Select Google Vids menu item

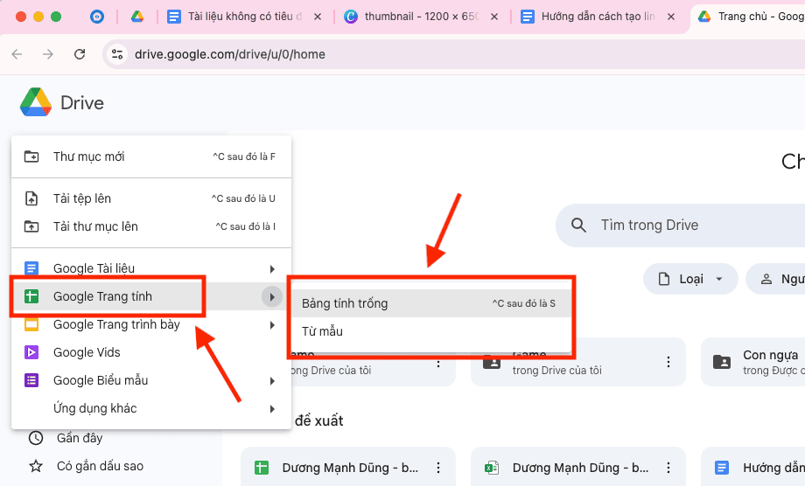[150, 352]
